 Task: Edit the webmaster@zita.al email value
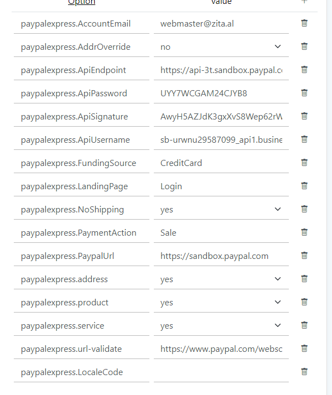pos(221,24)
